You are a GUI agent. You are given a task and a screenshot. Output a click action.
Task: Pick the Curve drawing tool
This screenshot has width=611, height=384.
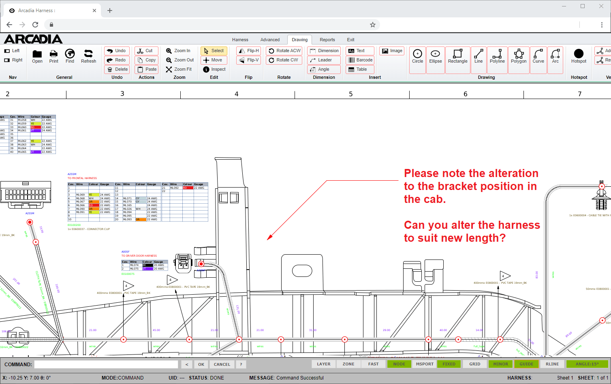click(x=538, y=56)
